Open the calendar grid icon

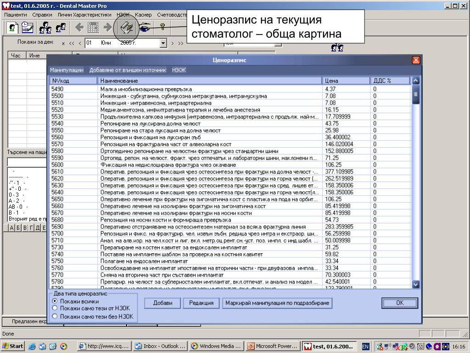pyautogui.click(x=93, y=28)
